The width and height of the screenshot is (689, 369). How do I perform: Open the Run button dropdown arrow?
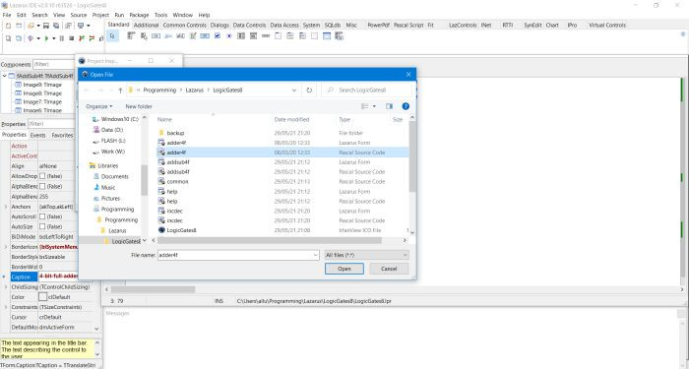point(53,38)
